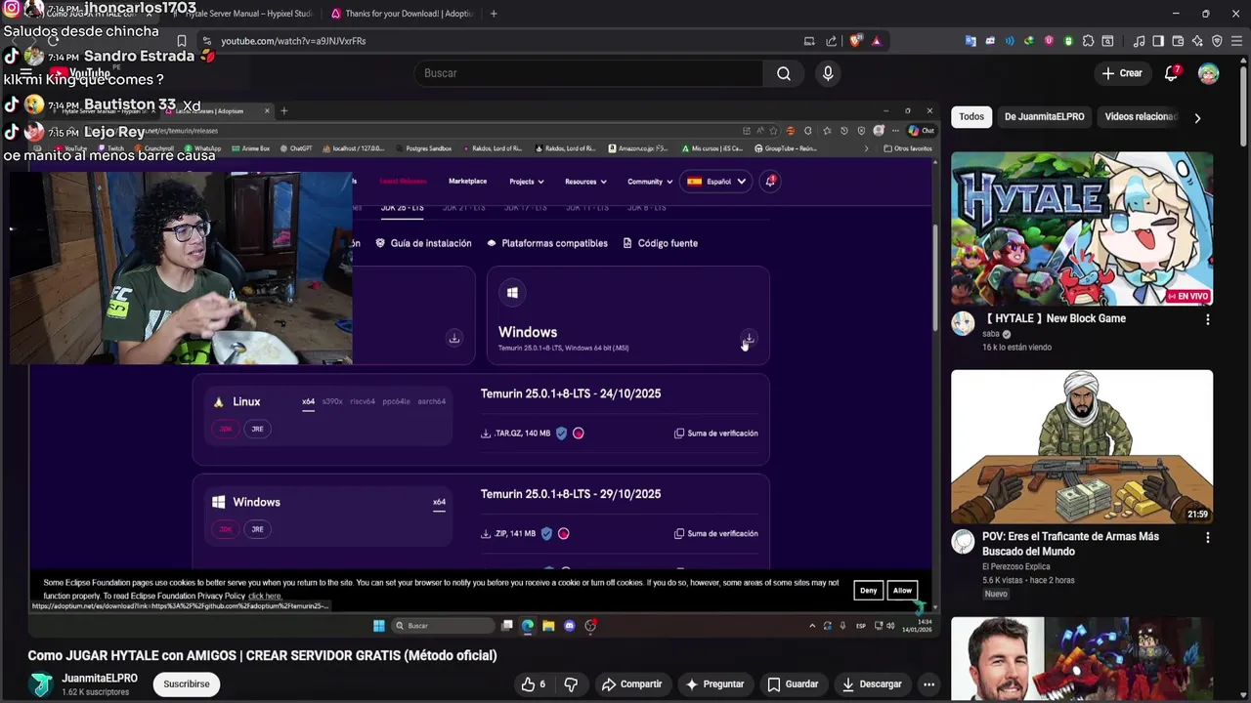
Task: Open HYTALE New Block Game thumbnail
Action: coord(1082,228)
